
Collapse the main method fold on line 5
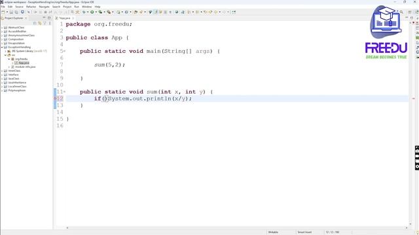[x=64, y=51]
